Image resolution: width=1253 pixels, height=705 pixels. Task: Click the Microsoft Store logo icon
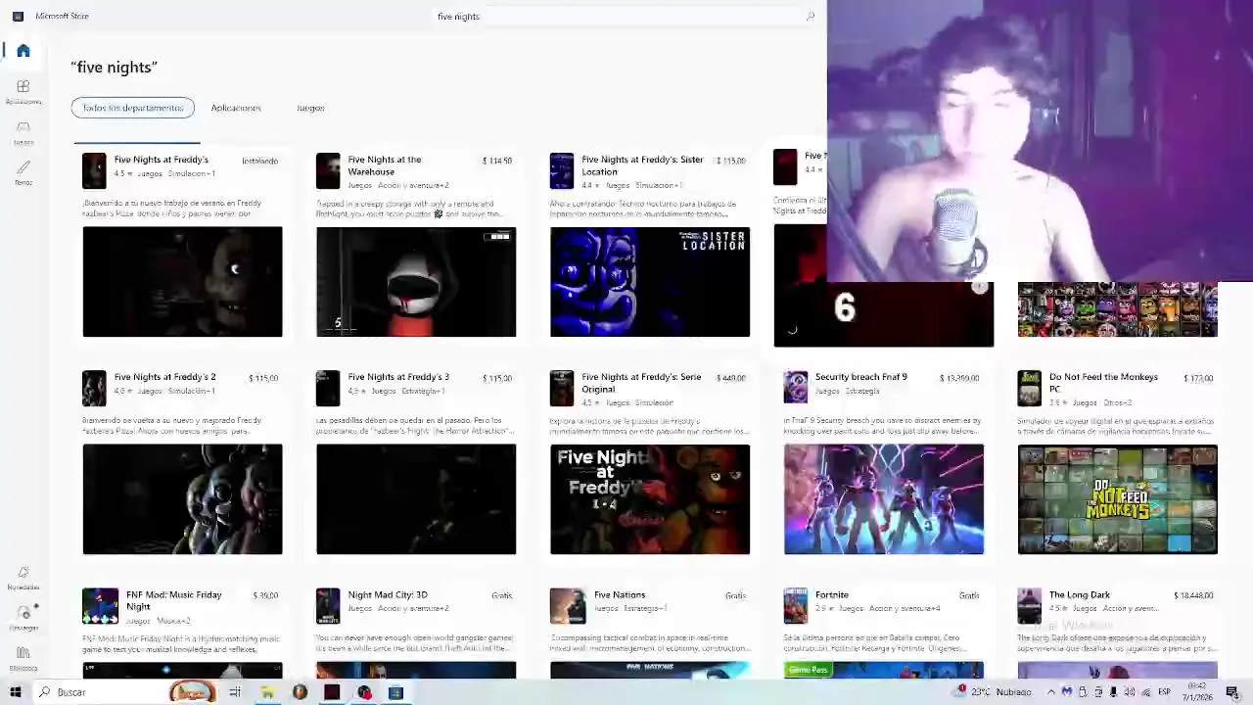tap(17, 16)
